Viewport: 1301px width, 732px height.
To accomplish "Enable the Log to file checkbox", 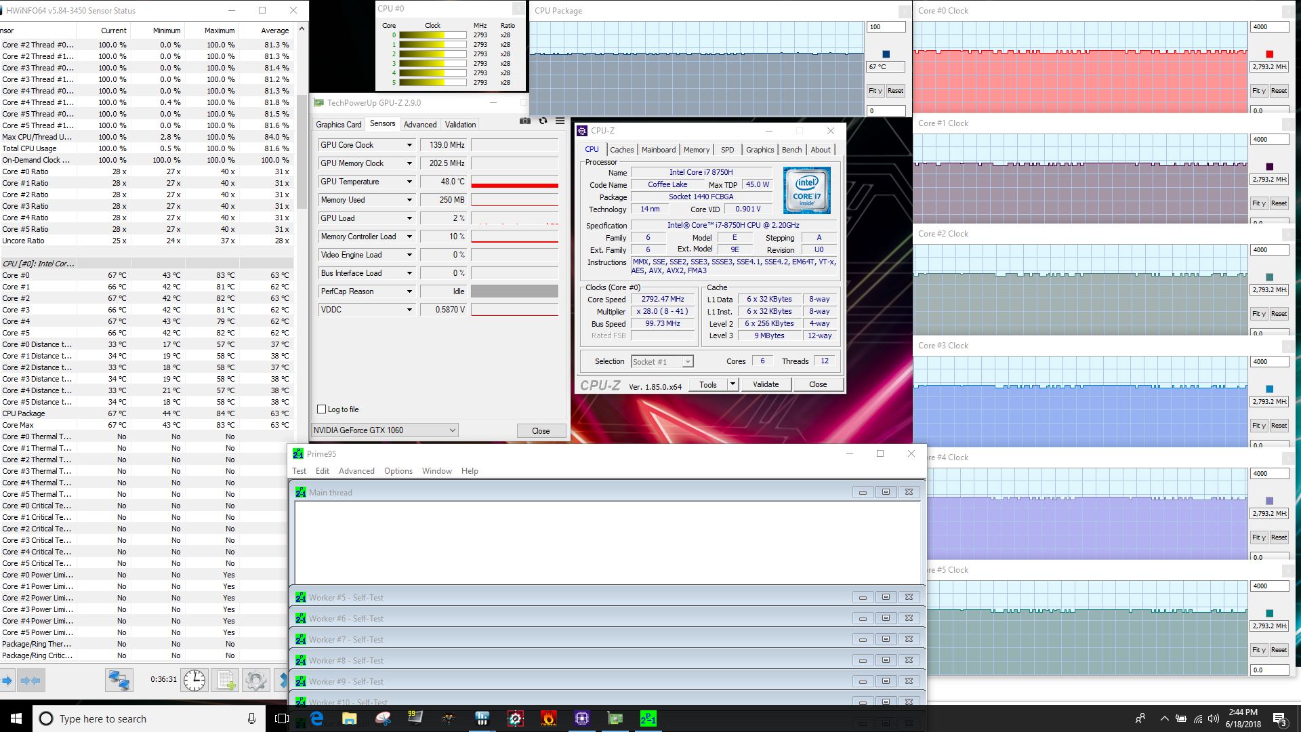I will point(322,409).
